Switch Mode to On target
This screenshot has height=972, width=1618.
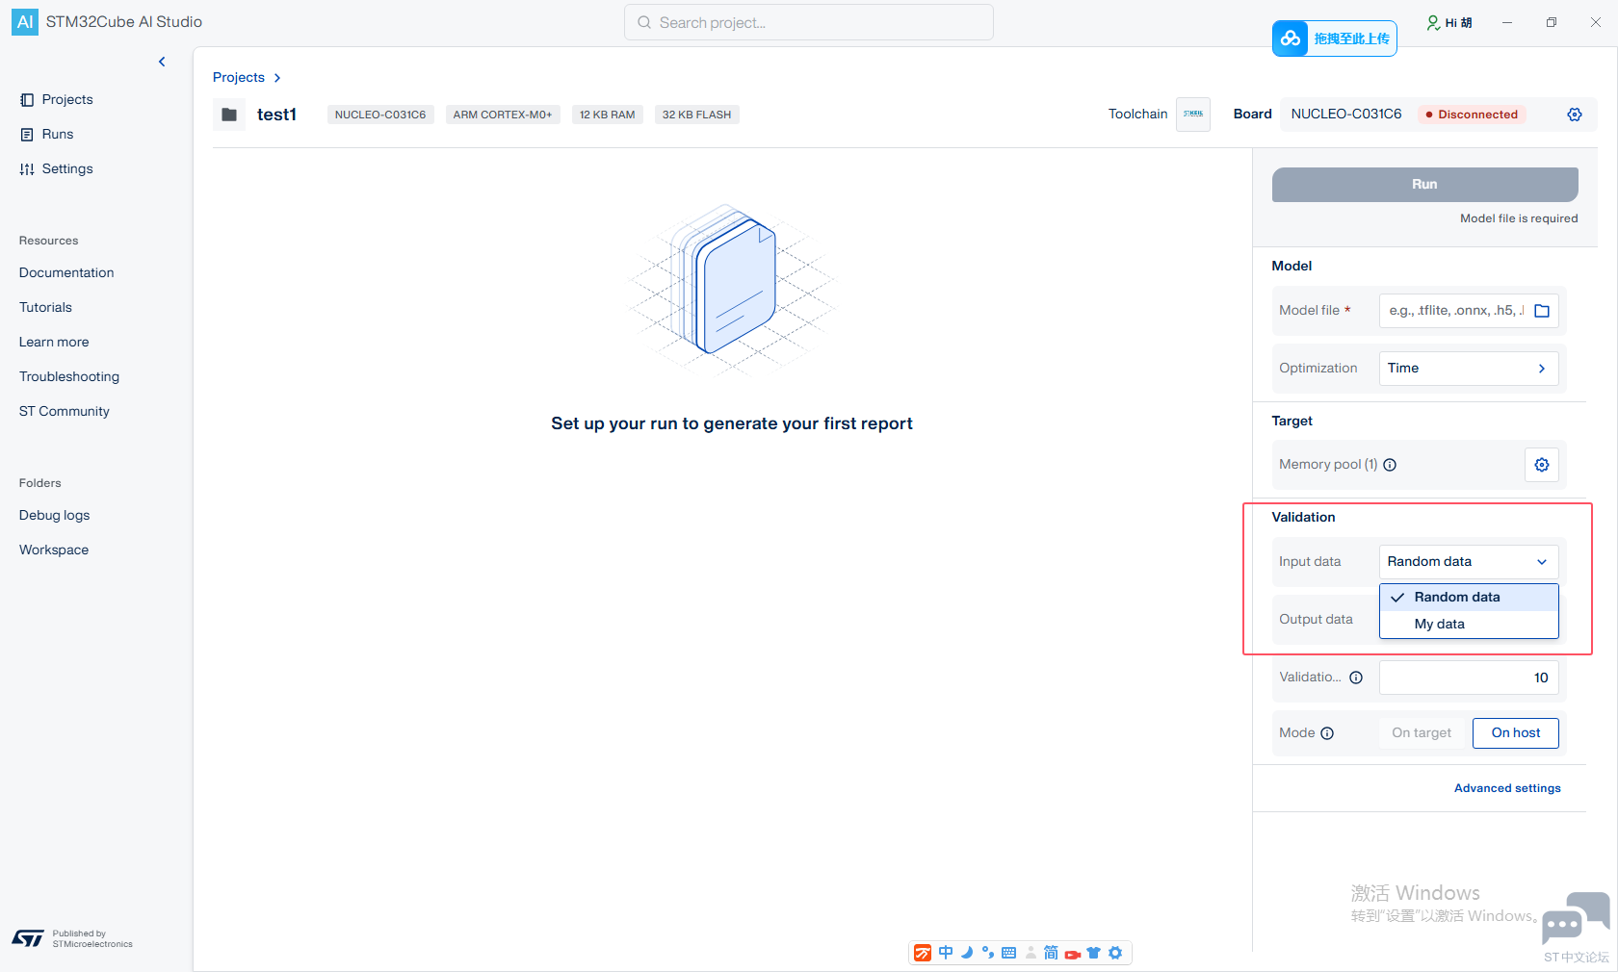(x=1422, y=733)
